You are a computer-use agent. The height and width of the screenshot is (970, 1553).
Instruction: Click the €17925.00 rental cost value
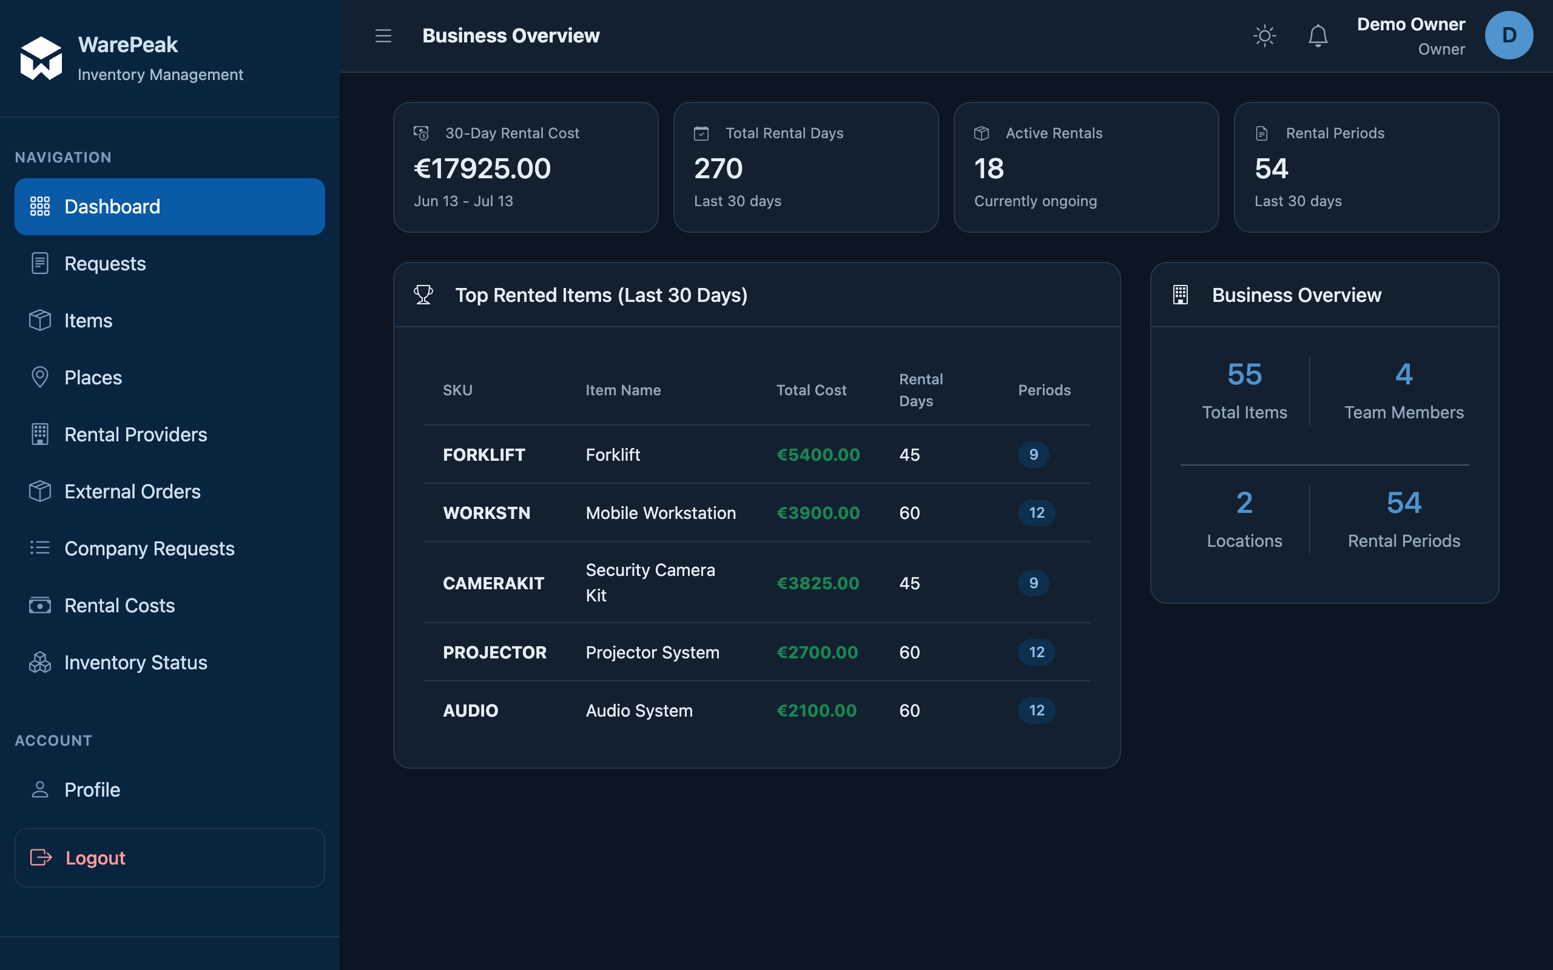coord(482,168)
